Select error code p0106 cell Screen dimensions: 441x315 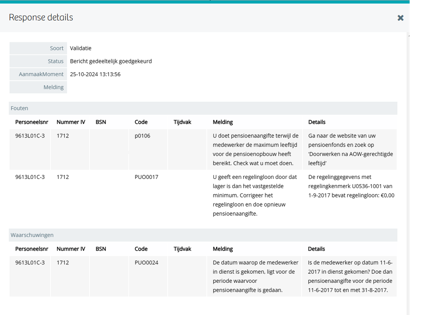pos(143,136)
